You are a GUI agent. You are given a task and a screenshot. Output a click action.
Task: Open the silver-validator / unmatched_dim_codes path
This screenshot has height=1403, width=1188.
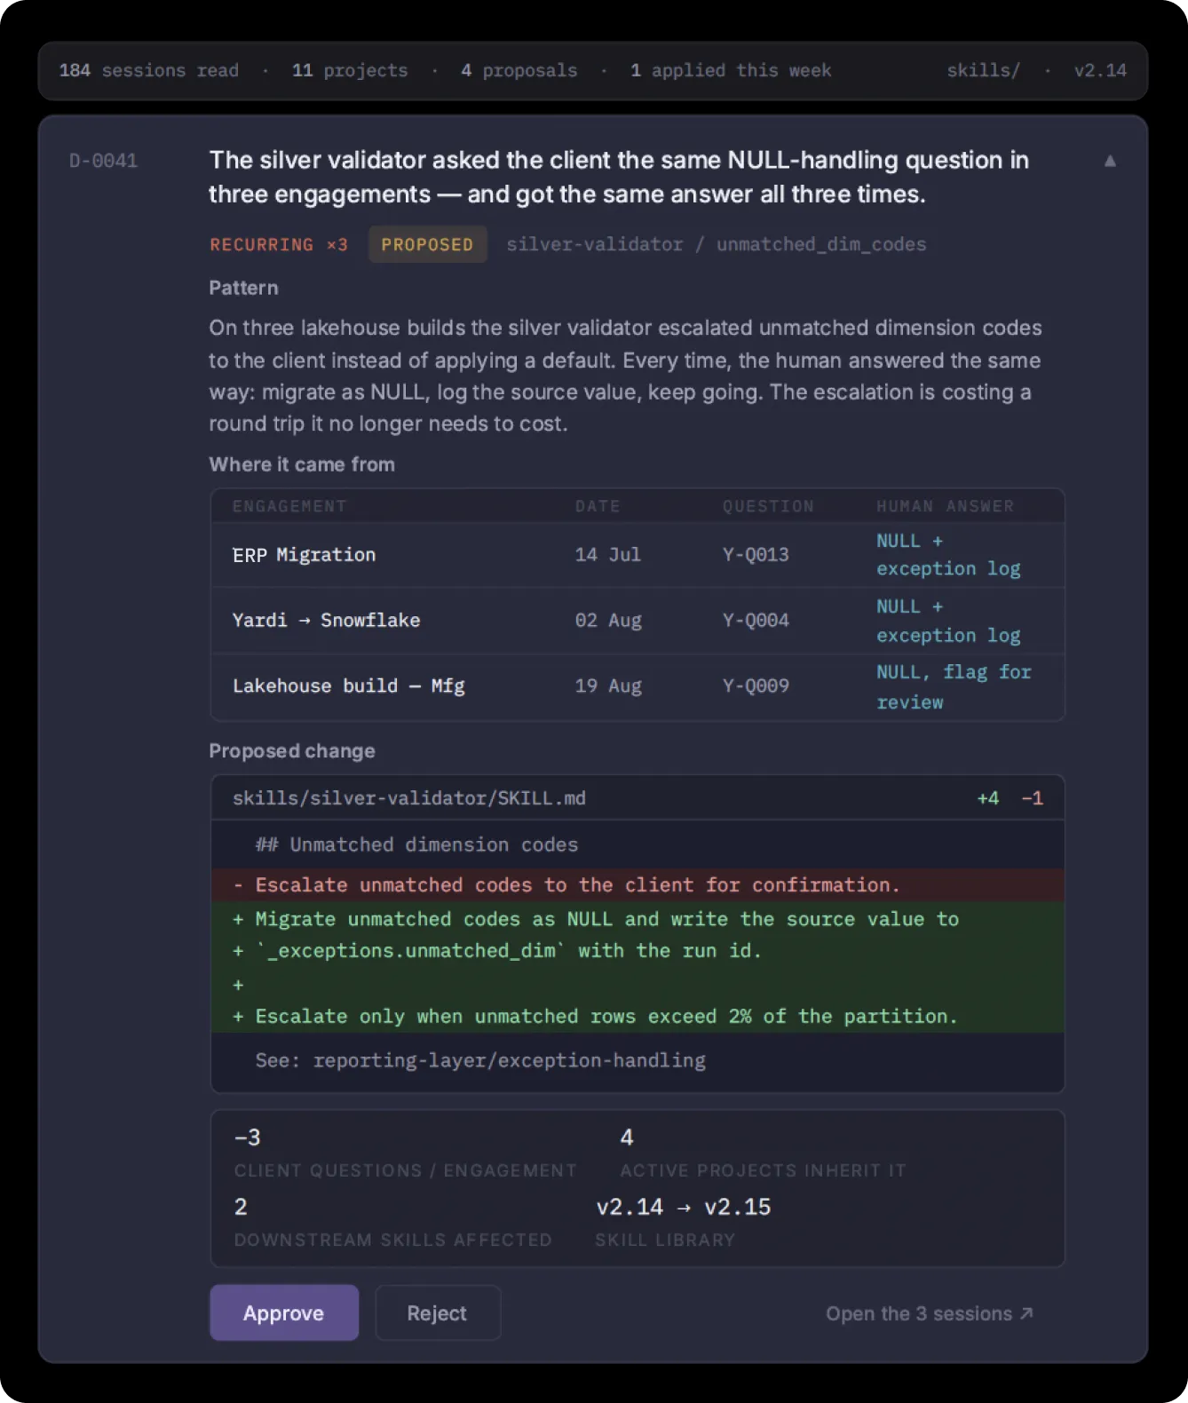717,244
